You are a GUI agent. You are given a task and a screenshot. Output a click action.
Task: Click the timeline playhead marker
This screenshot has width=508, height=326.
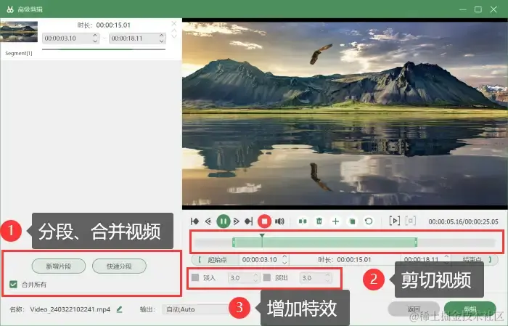tap(262, 235)
